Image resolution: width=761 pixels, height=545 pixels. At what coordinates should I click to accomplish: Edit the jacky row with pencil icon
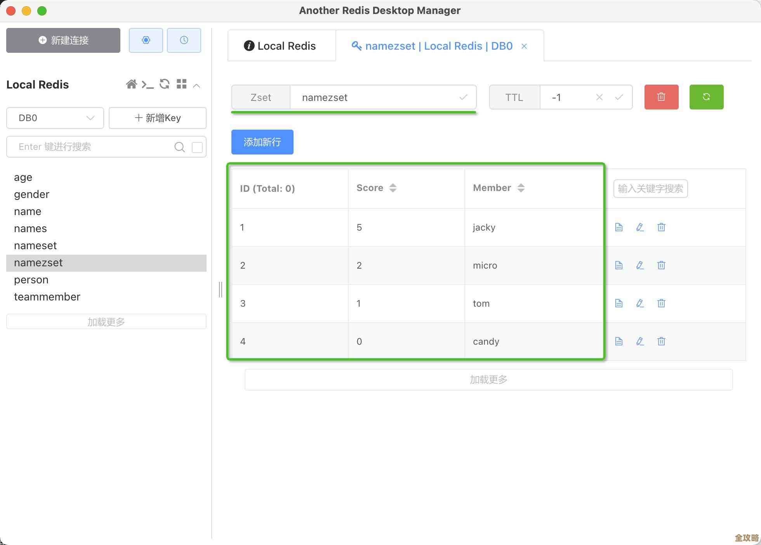[x=640, y=227]
